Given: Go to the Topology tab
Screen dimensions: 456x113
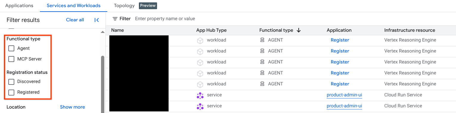Looking at the screenshot, I should [x=124, y=6].
